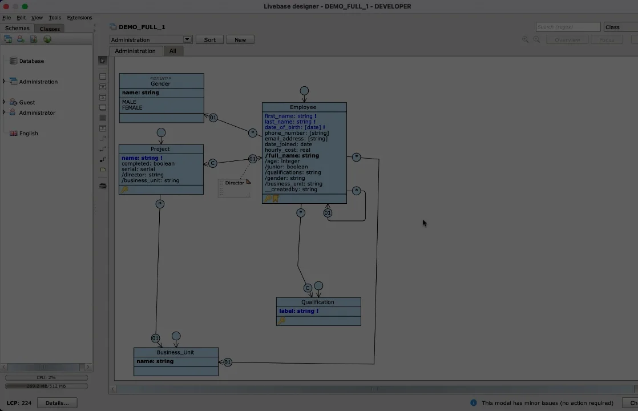The width and height of the screenshot is (638, 411).
Task: Switch to the Schemas tab
Action: pos(17,28)
